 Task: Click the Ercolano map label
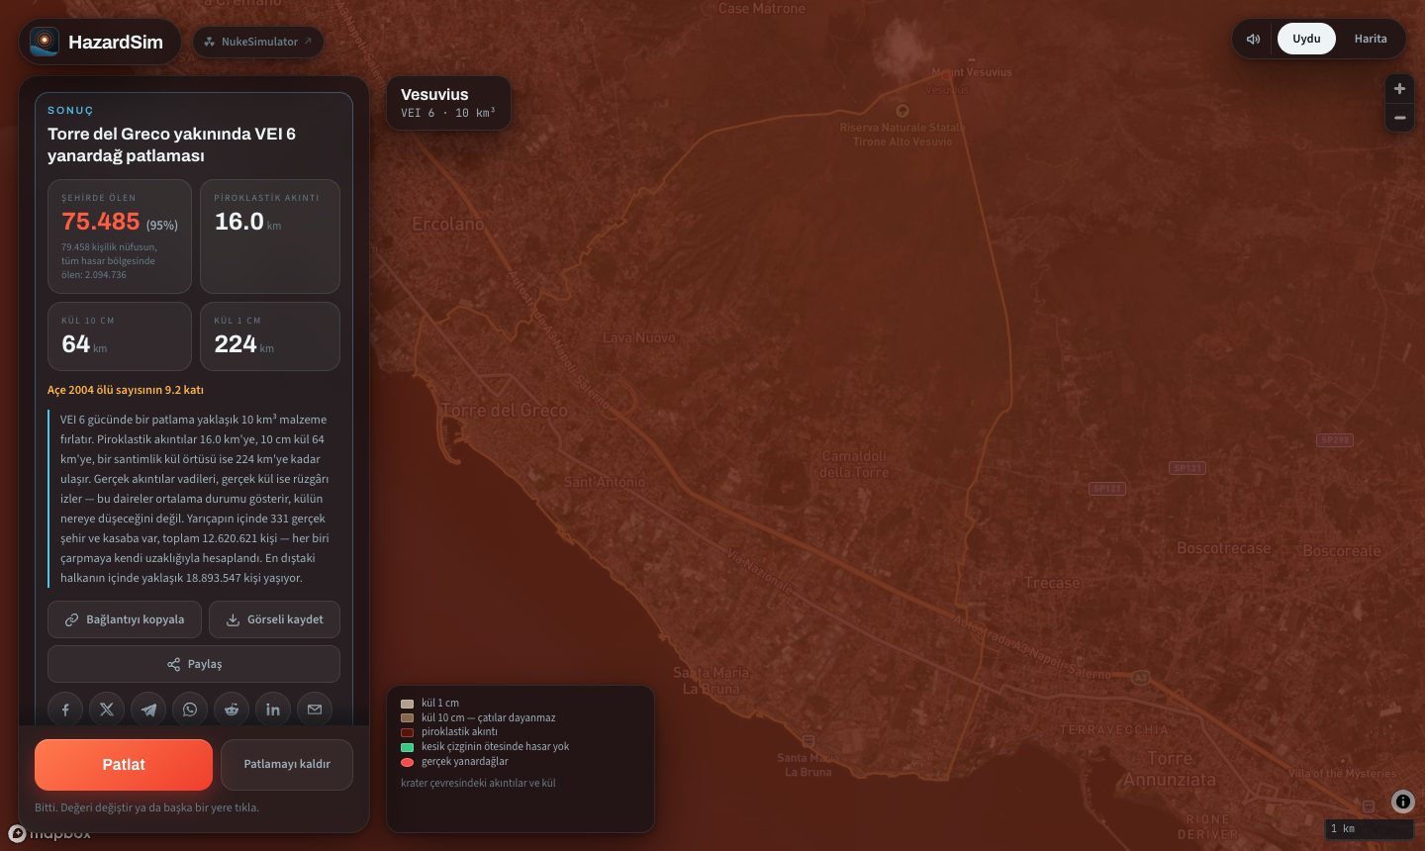click(x=448, y=225)
